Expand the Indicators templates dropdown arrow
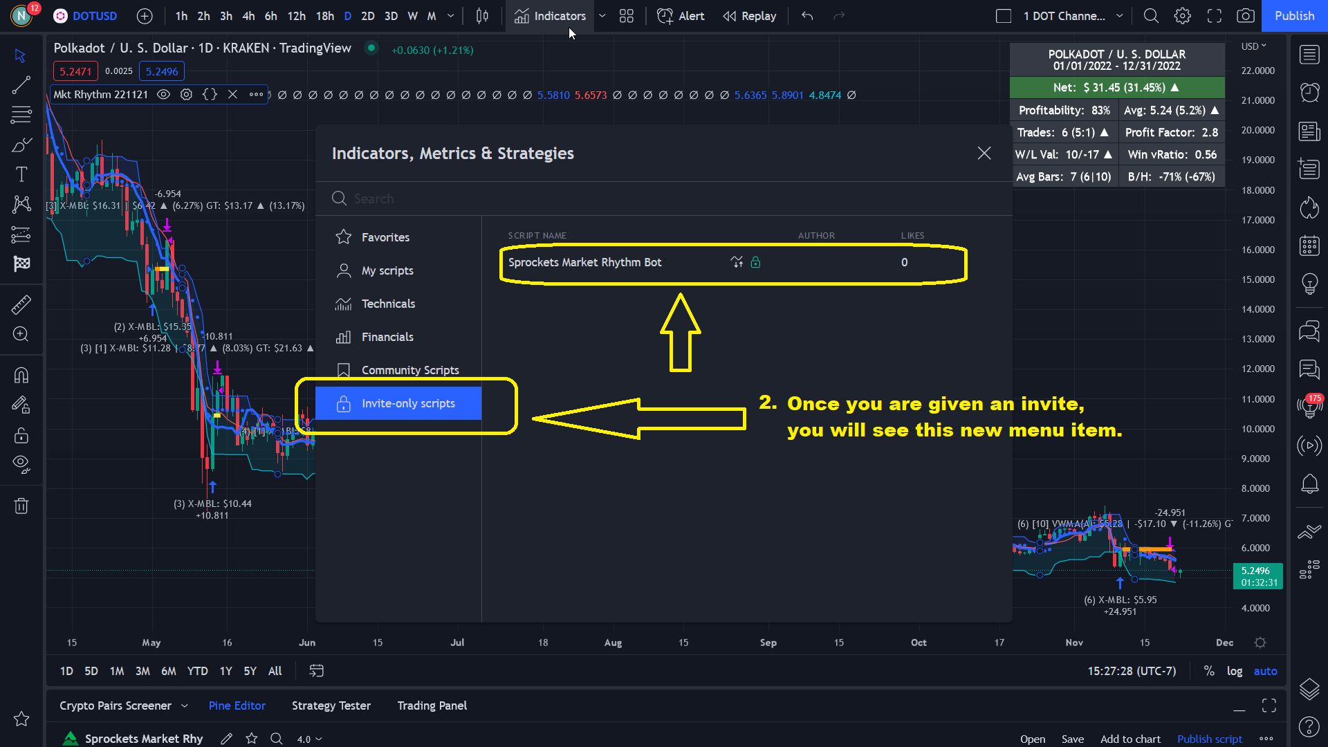 [602, 16]
